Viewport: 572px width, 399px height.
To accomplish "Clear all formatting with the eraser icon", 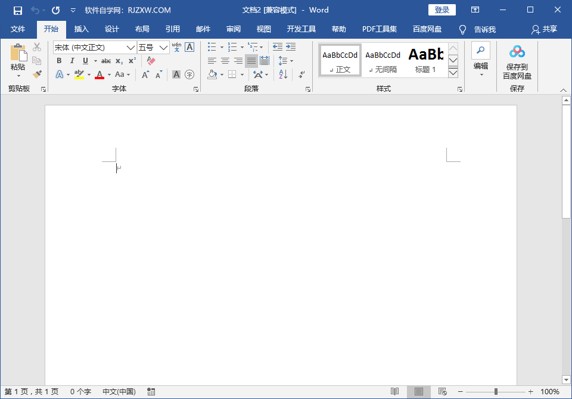I will 151,60.
